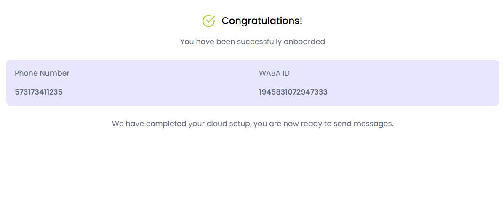
Task: Click the Congratulations! heading
Action: coord(262,21)
